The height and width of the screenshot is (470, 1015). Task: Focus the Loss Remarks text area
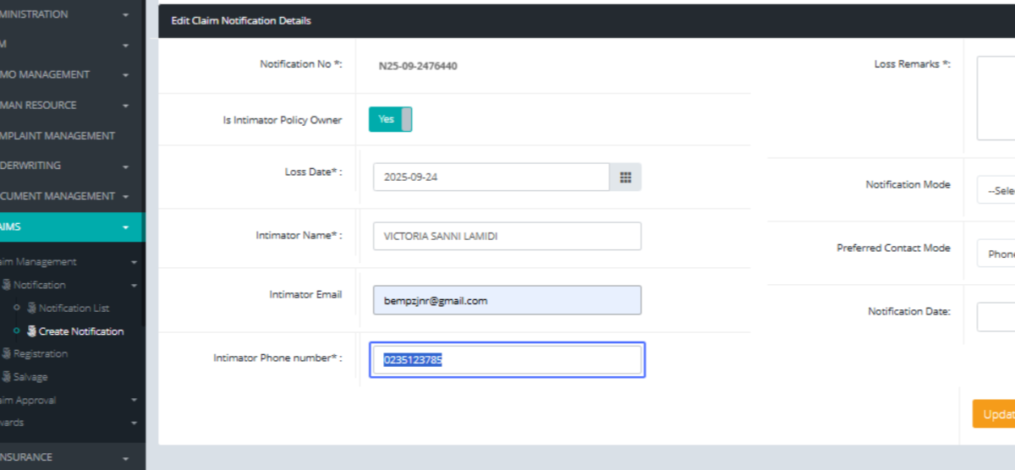tap(996, 98)
